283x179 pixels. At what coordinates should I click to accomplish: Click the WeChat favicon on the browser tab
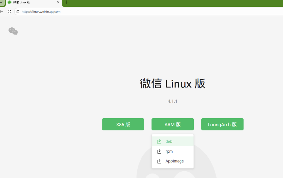coord(9,2)
